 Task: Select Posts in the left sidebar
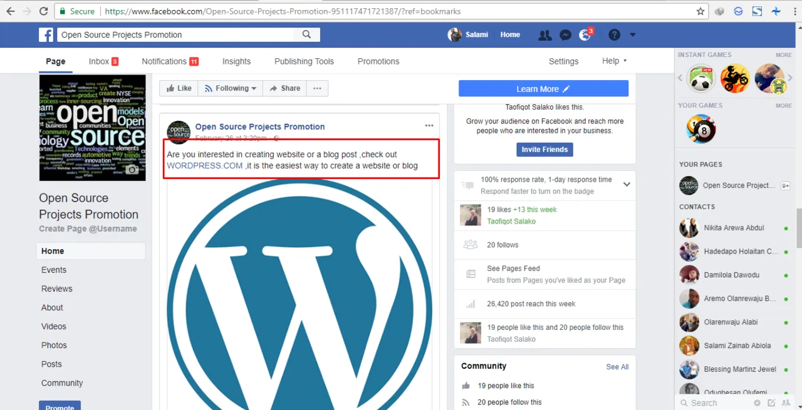51,364
